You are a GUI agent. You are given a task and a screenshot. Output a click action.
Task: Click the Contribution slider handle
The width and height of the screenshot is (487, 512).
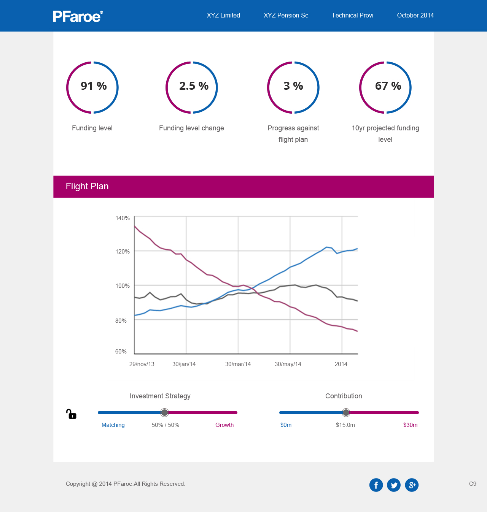(x=346, y=412)
